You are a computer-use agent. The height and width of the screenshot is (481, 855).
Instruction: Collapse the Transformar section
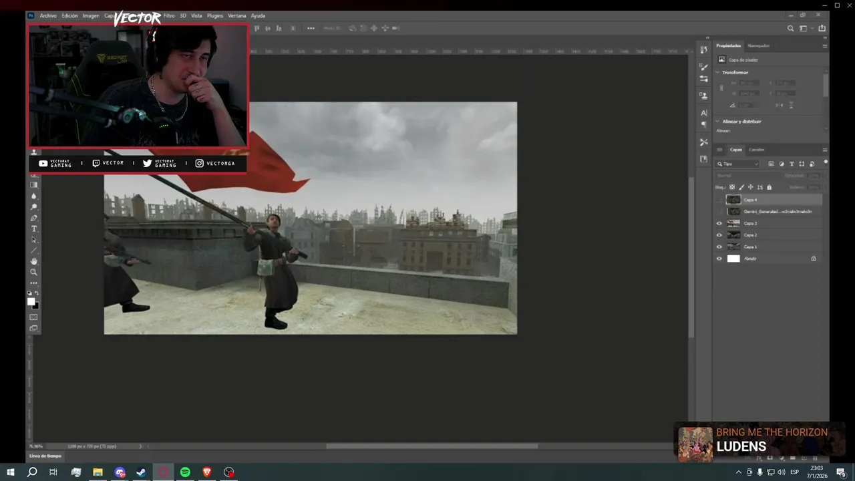click(718, 72)
